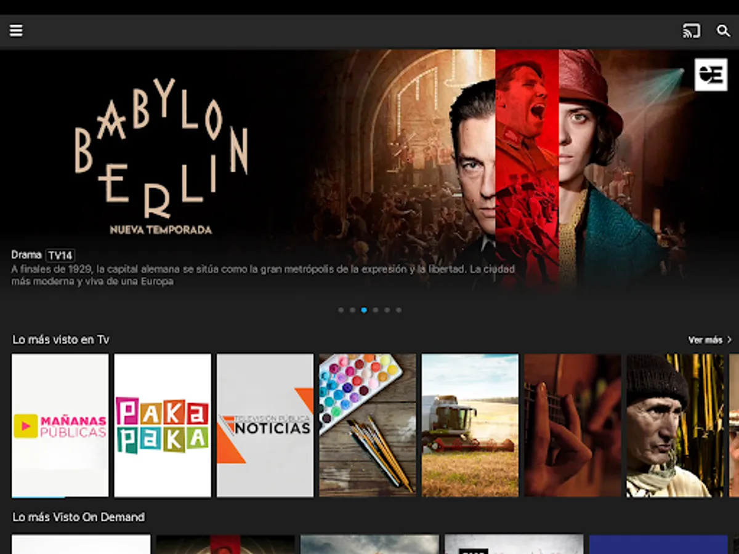The image size is (739, 554).
Task: Click the Drama genre label
Action: 26,255
